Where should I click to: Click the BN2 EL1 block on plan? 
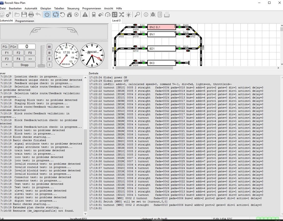click(161, 28)
